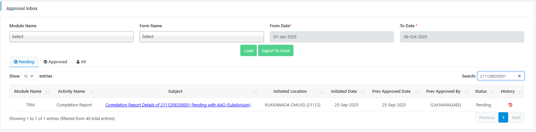Switch to the Approved tab
The width and height of the screenshot is (536, 132).
point(55,62)
